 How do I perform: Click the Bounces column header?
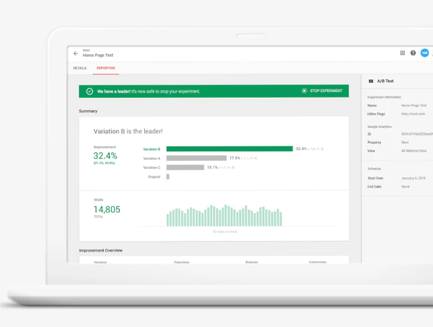pos(251,262)
